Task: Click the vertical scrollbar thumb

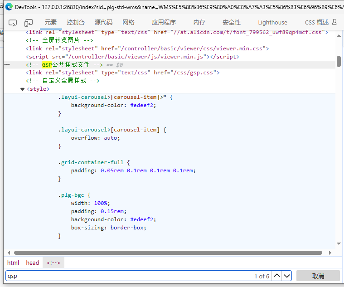Action: (x=339, y=62)
